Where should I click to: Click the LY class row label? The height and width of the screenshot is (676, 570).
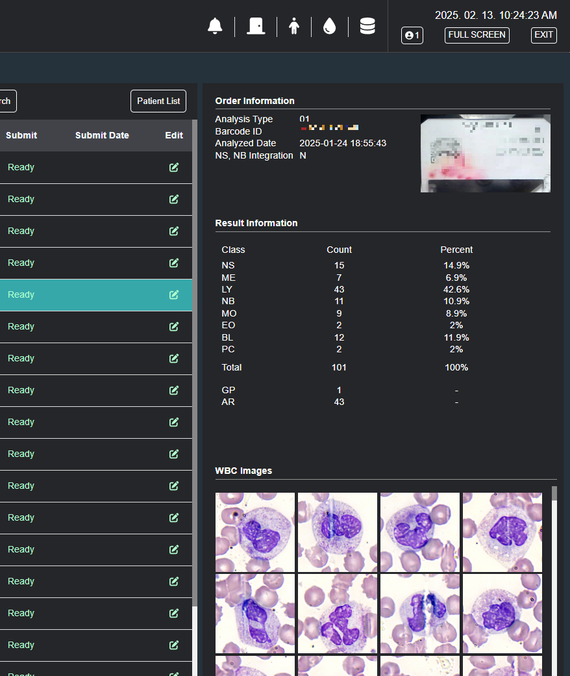(227, 289)
